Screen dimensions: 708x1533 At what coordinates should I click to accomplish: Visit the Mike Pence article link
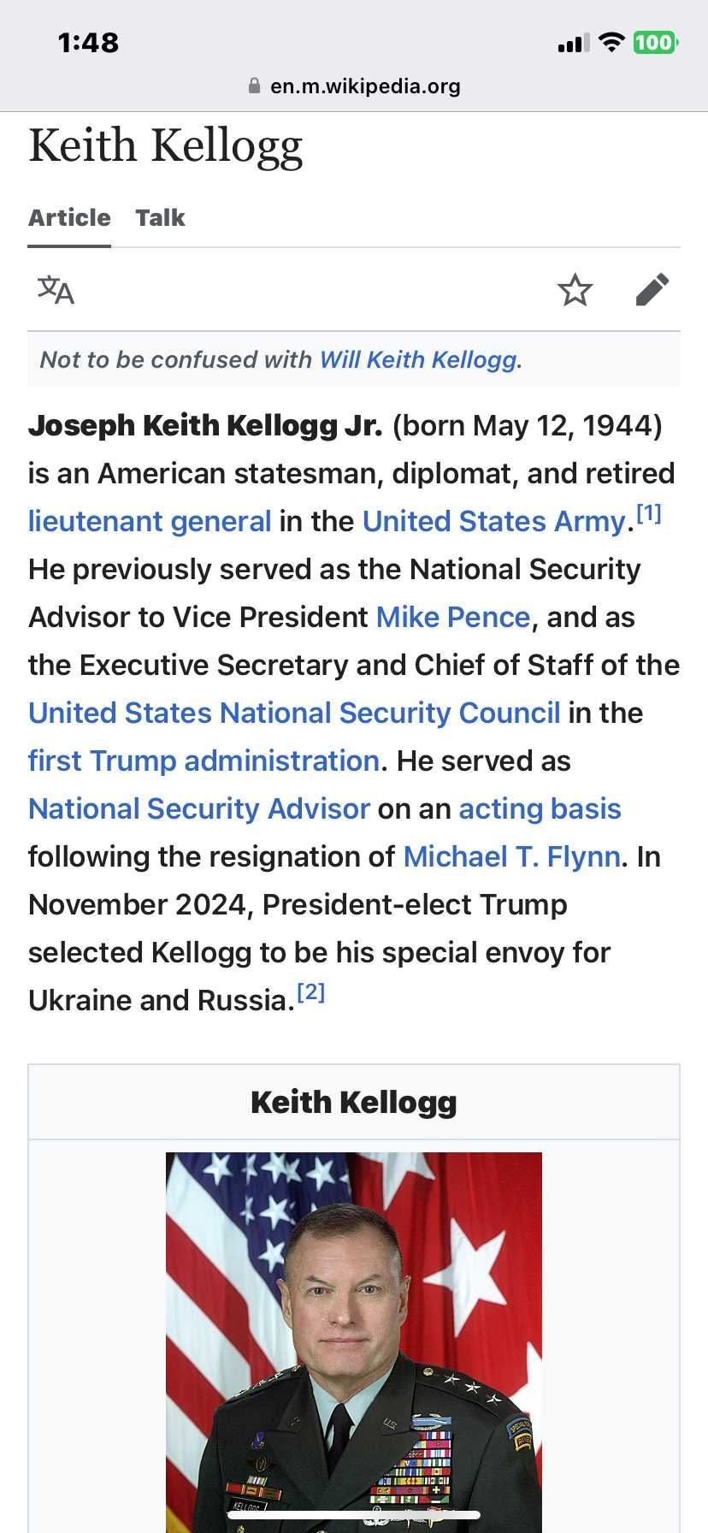[453, 617]
